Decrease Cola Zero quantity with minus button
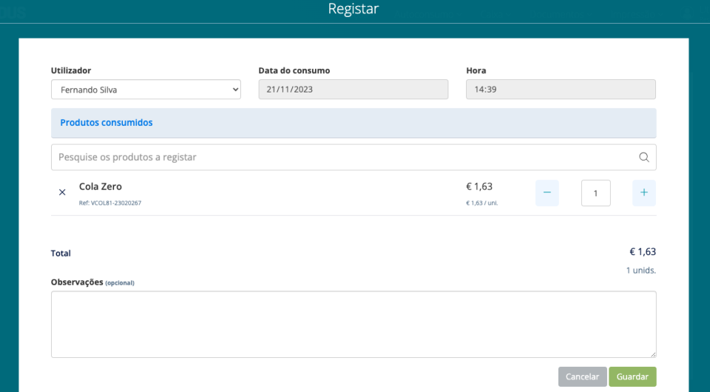The image size is (710, 392). tap(547, 193)
